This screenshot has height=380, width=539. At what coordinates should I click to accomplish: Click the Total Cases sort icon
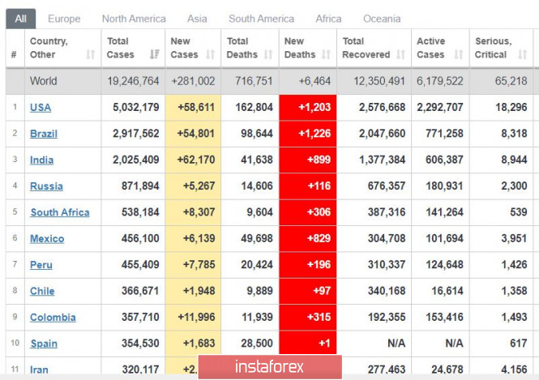click(x=155, y=55)
